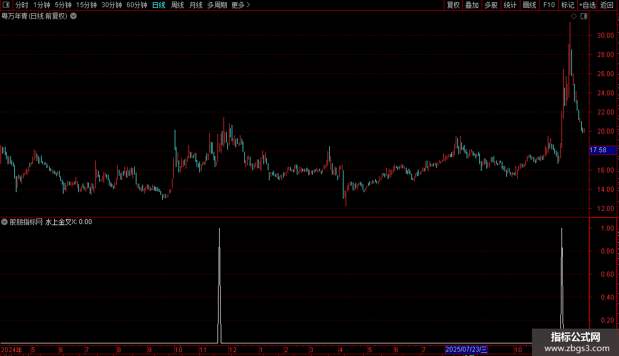Screen dimensions: 619x356
Task: Select the 60分钟 period
Action: click(x=136, y=5)
